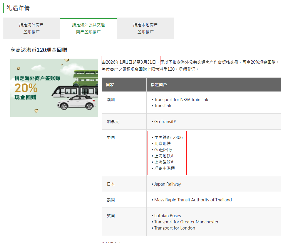Select Mass Rapid Transit Authority of Thailand

[x=193, y=200]
